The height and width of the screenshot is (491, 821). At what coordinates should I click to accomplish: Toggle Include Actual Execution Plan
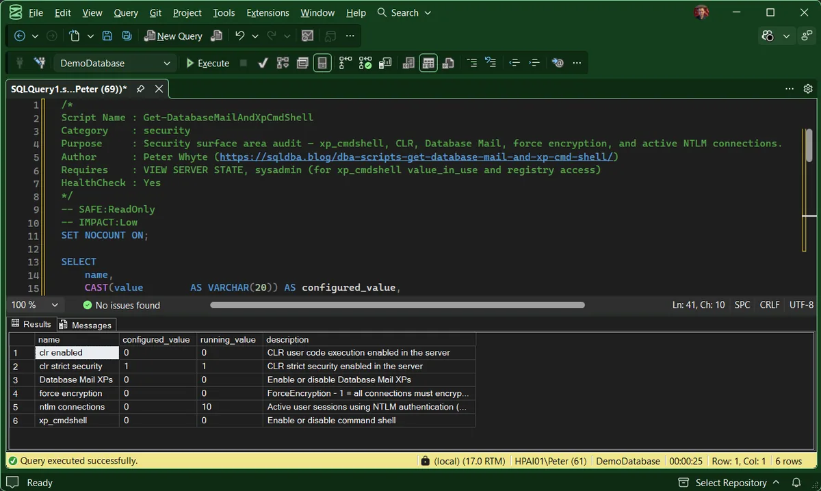[x=346, y=63]
